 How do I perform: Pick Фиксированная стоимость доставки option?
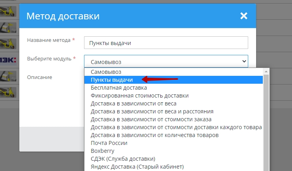[139, 96]
